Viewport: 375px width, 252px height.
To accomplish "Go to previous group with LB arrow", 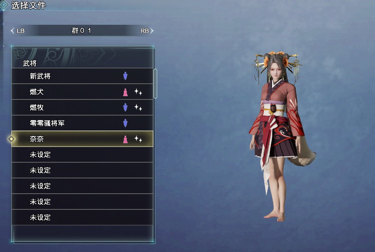I will coord(18,31).
